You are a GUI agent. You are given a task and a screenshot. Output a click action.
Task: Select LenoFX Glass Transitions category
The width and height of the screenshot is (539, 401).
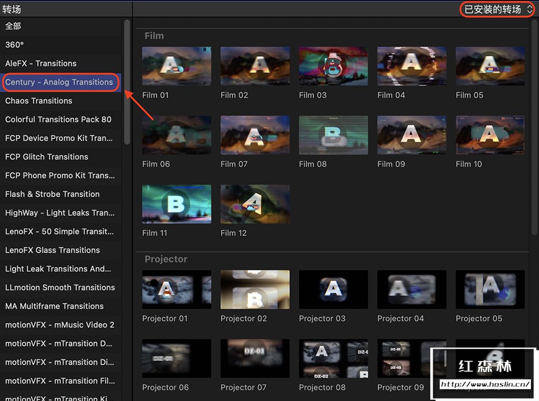[60, 250]
